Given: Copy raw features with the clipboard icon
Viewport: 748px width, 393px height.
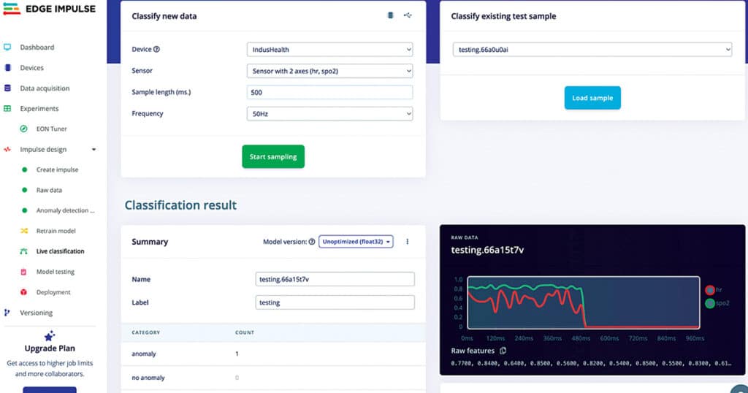Looking at the screenshot, I should pyautogui.click(x=503, y=351).
